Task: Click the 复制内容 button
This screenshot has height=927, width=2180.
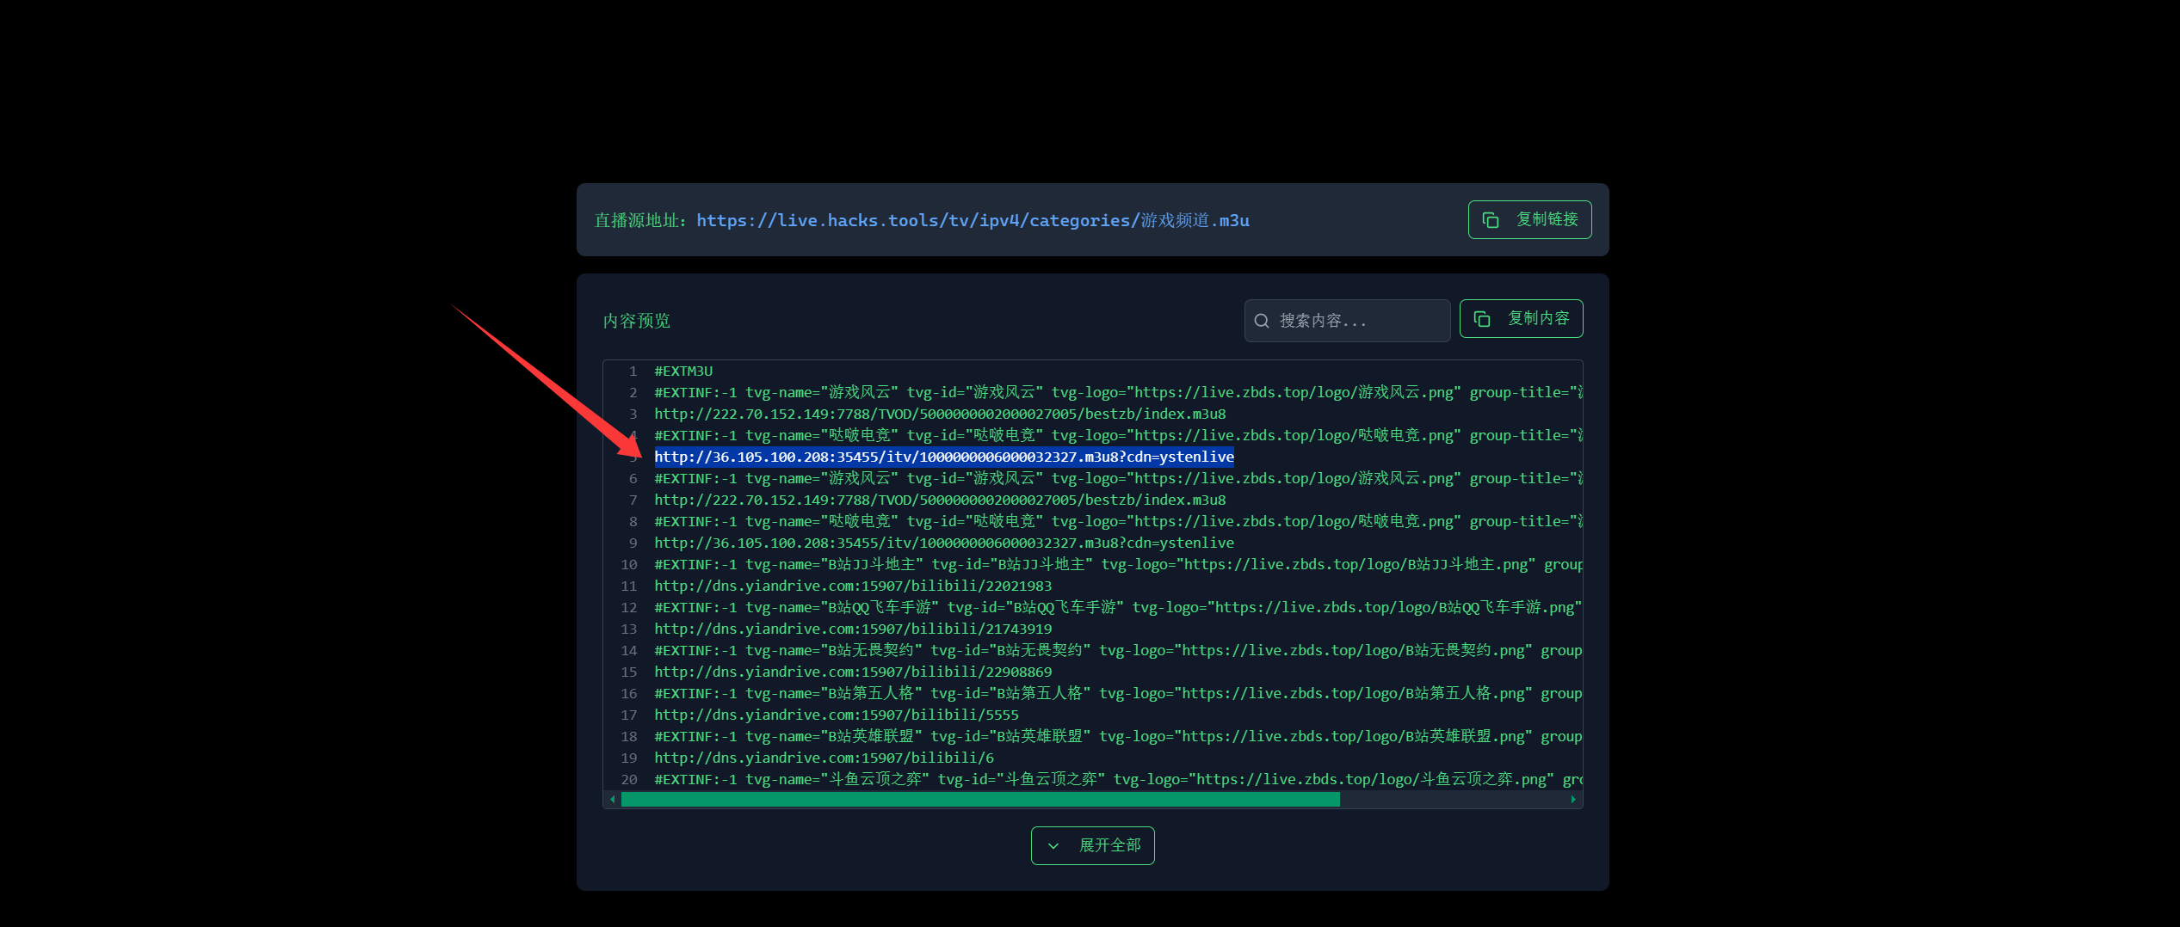Action: click(x=1521, y=318)
